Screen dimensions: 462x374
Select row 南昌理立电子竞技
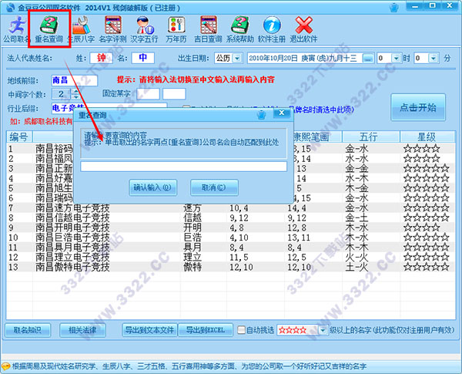231,257
